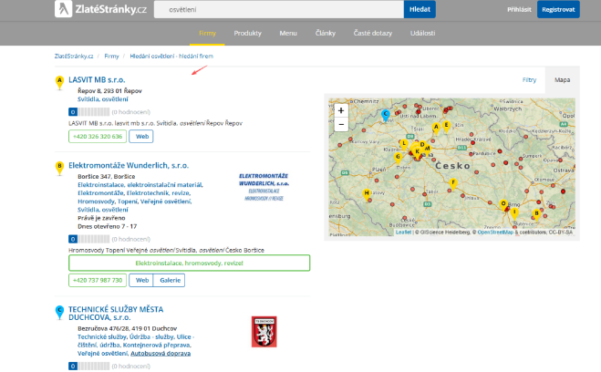Select blue map marker C near Duchcov
601x372 pixels.
tap(386, 114)
